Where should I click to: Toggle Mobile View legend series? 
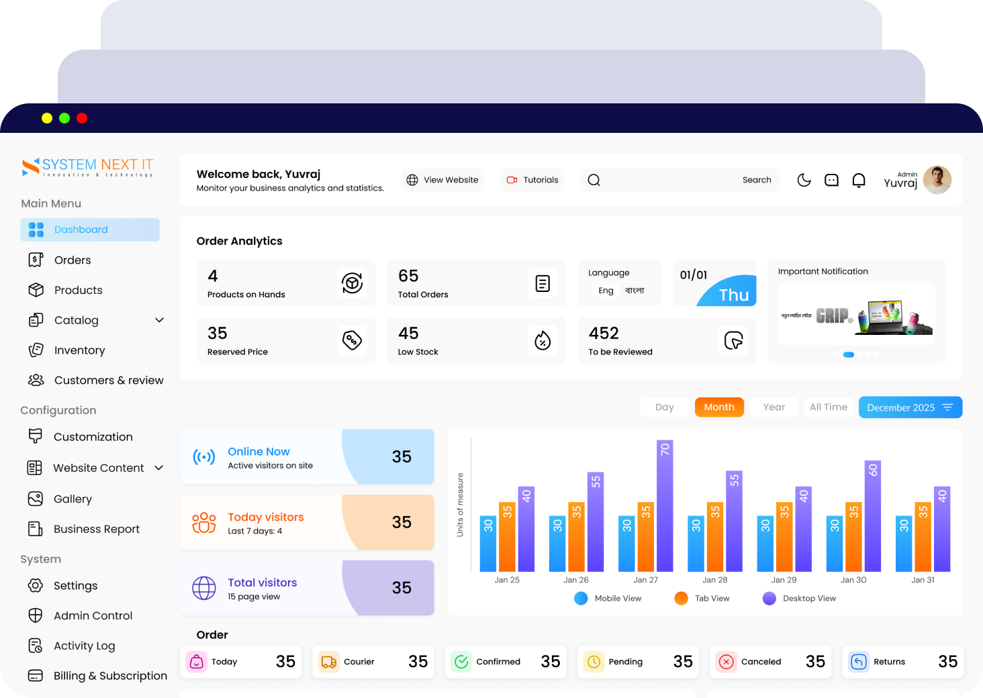(608, 598)
